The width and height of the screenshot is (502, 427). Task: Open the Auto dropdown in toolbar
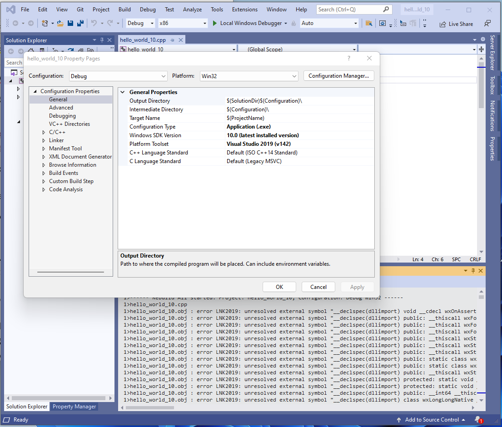point(329,23)
